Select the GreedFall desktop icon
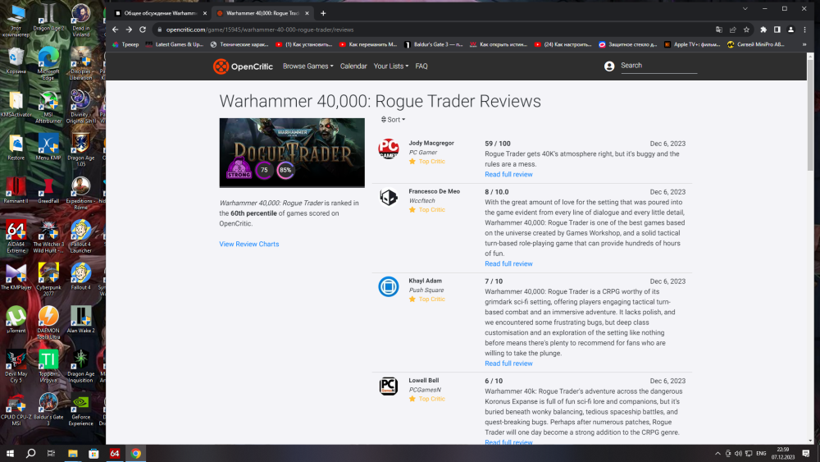 (x=48, y=190)
